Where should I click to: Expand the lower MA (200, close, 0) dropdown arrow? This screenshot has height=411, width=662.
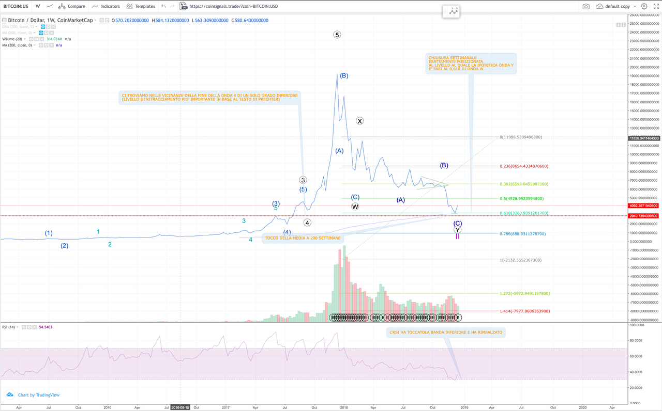tap(35, 45)
